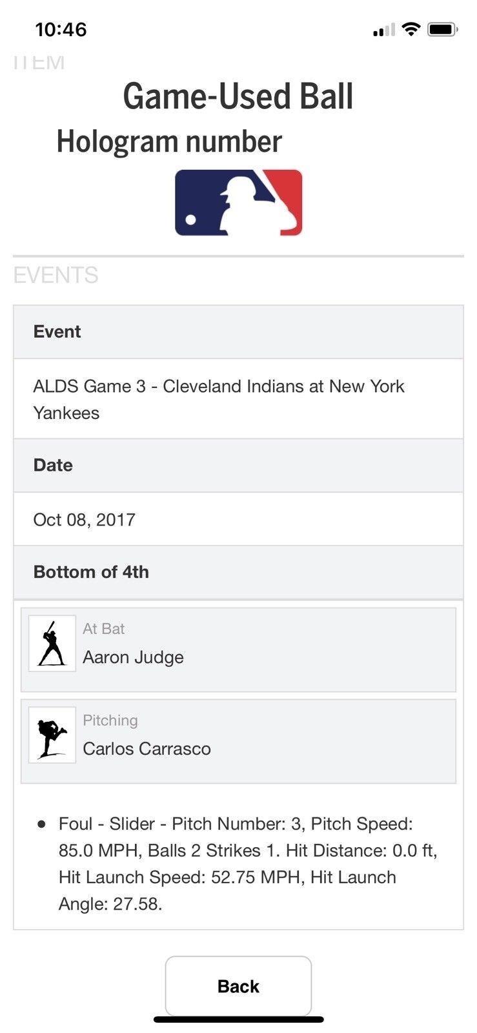This screenshot has height=1033, width=477.
Task: Tap the Game-Used Ball title
Action: point(238,96)
